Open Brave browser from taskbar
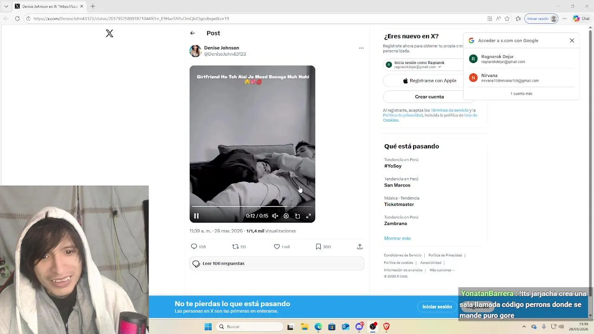The height and width of the screenshot is (334, 594). click(386, 327)
